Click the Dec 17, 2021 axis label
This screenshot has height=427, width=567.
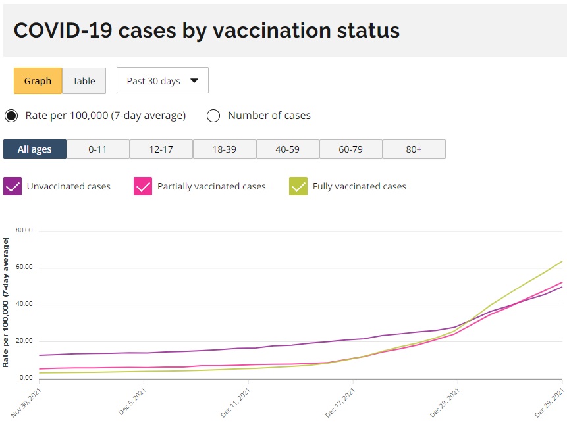click(340, 403)
